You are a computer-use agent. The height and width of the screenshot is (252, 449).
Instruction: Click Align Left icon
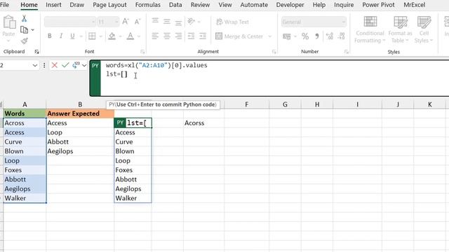(x=155, y=36)
